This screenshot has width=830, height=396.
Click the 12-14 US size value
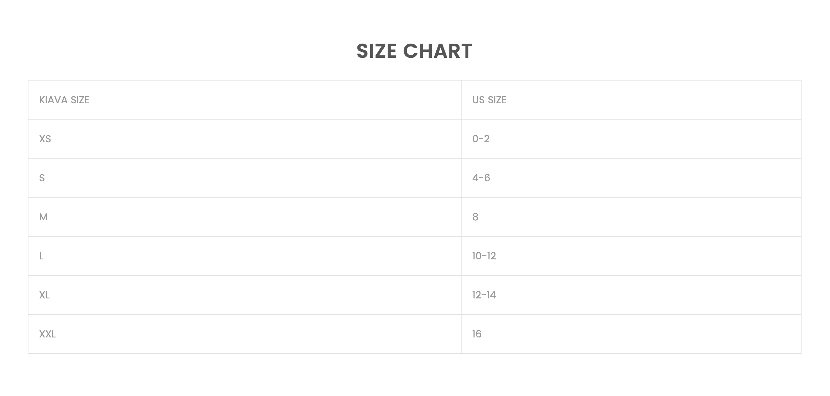(x=484, y=295)
